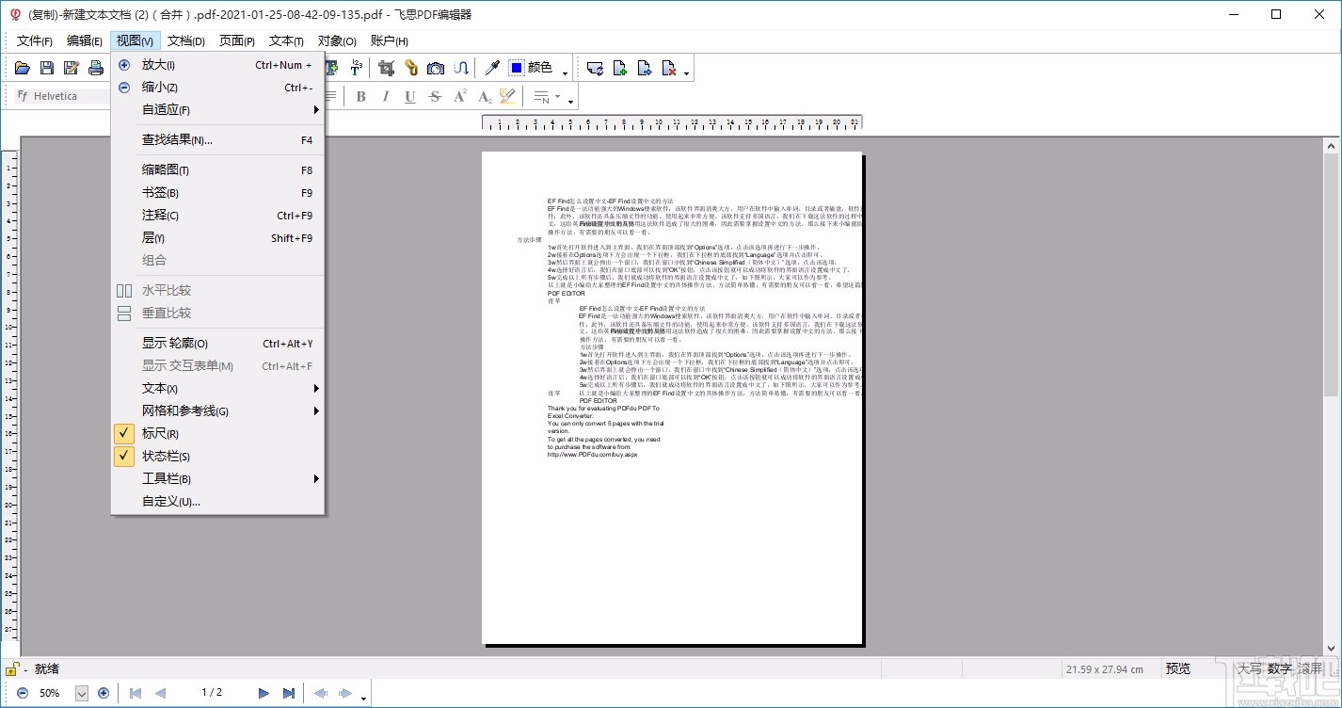1342x708 pixels.
Task: Select 注释 comments menu entry
Action: tap(217, 216)
